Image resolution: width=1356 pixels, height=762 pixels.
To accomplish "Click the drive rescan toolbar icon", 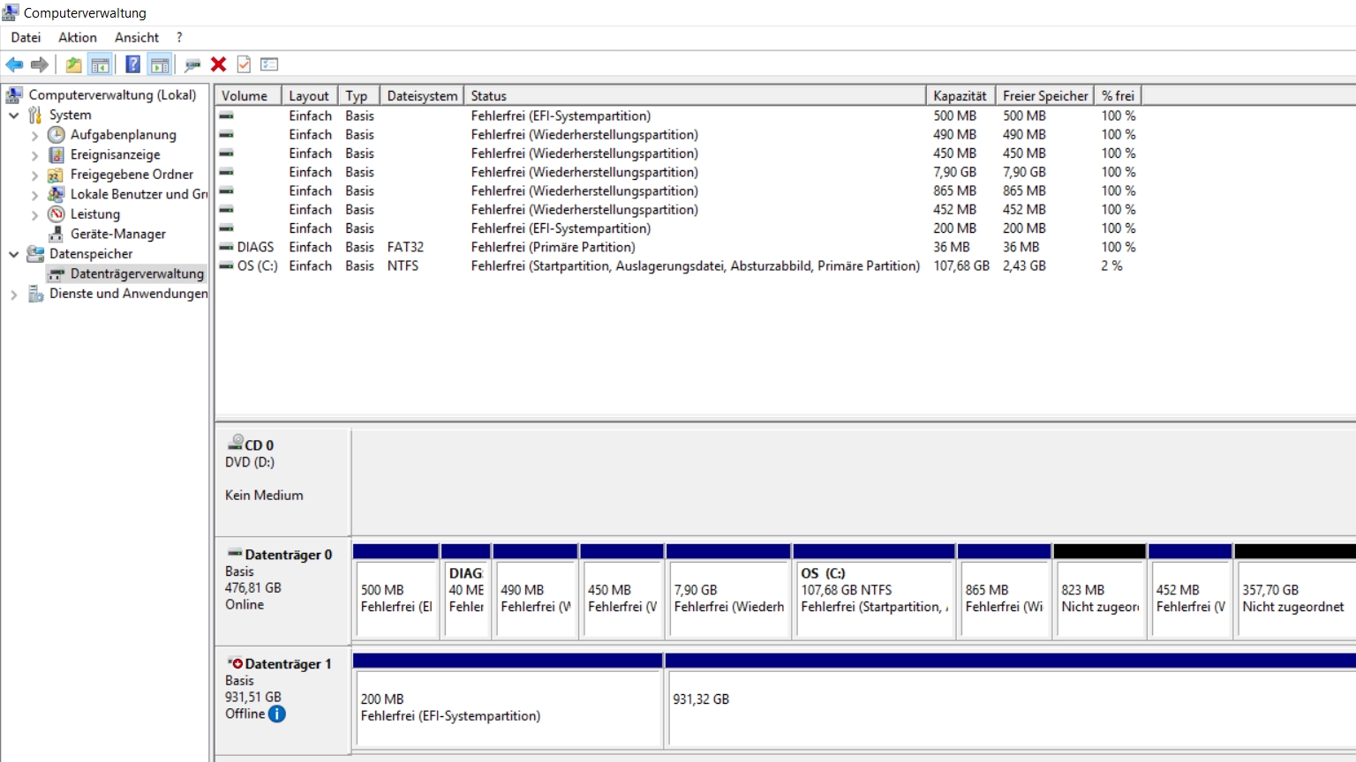I will 192,64.
